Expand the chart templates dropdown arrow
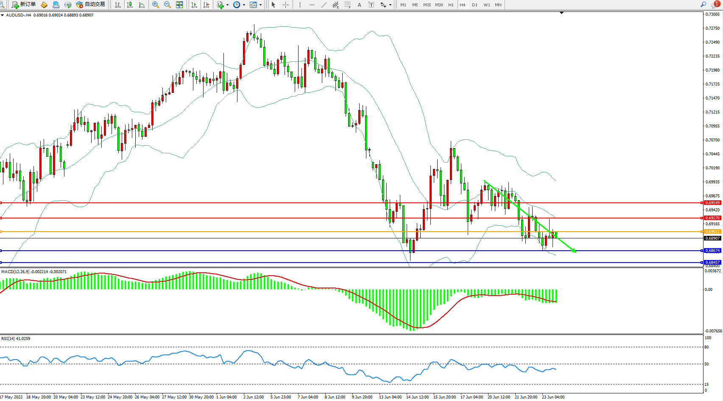The height and width of the screenshot is (401, 723). [260, 5]
